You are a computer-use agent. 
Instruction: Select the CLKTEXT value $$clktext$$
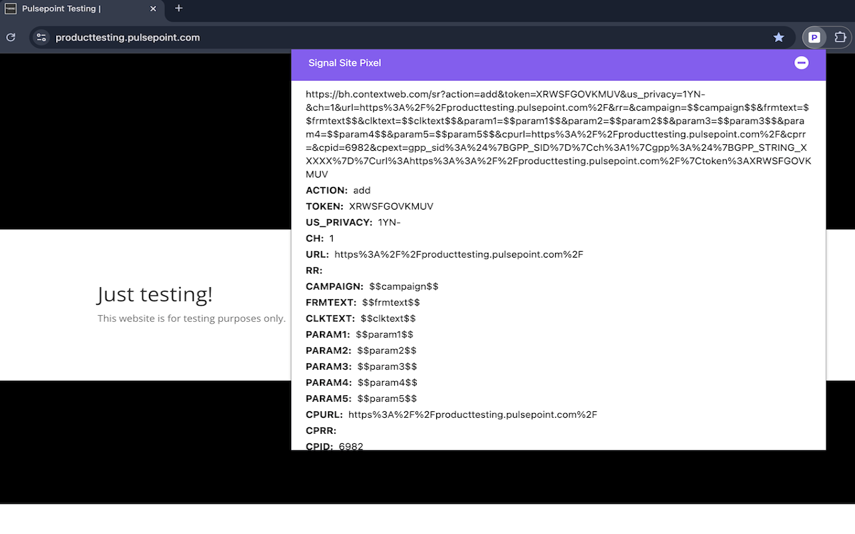click(388, 318)
